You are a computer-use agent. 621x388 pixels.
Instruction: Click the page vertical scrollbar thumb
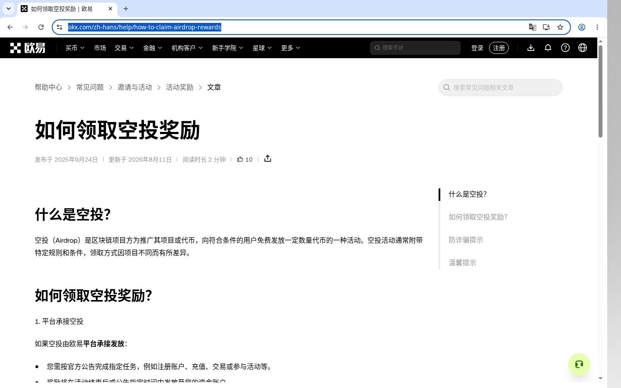pos(600,91)
